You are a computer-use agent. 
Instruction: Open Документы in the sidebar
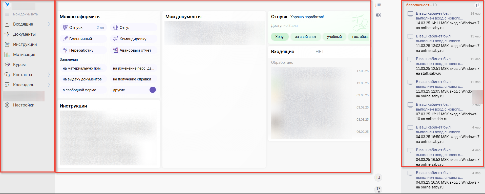tap(24, 34)
